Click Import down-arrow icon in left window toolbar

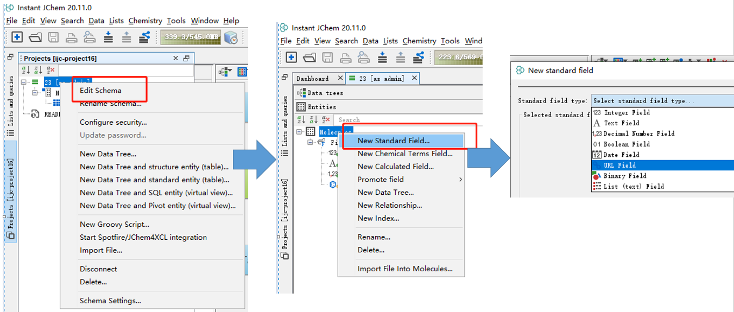click(108, 37)
